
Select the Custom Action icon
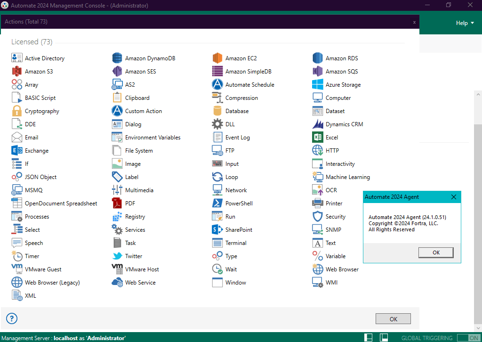(117, 111)
